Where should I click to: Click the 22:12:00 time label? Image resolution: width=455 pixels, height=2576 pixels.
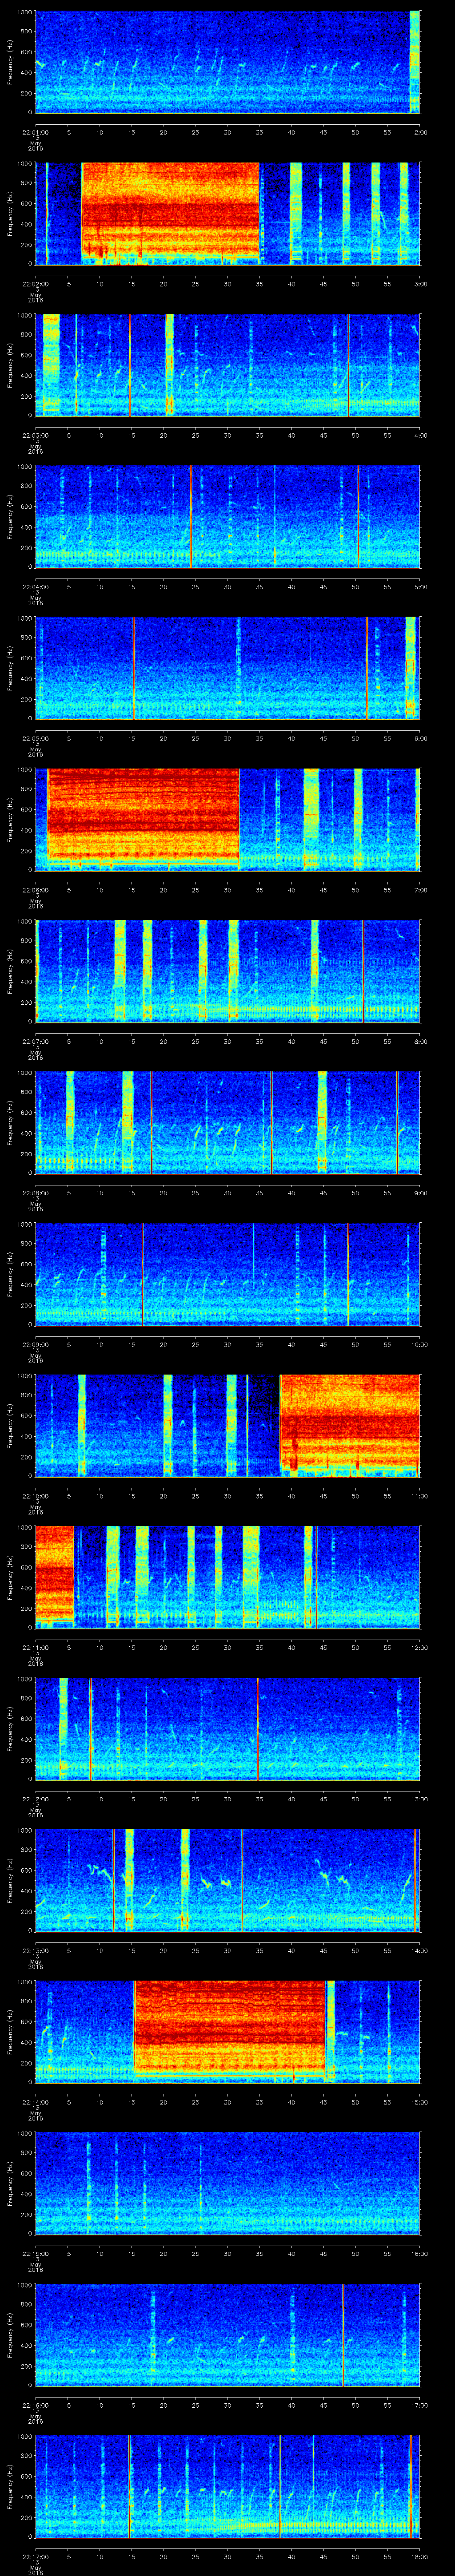35,1799
